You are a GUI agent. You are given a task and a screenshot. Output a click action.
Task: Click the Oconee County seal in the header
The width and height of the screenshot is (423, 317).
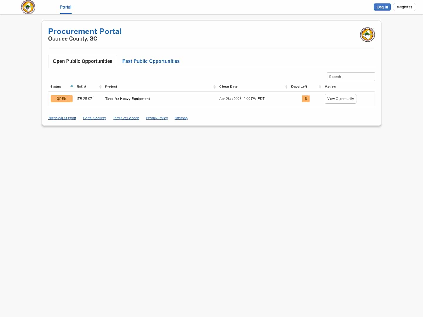coord(28,7)
